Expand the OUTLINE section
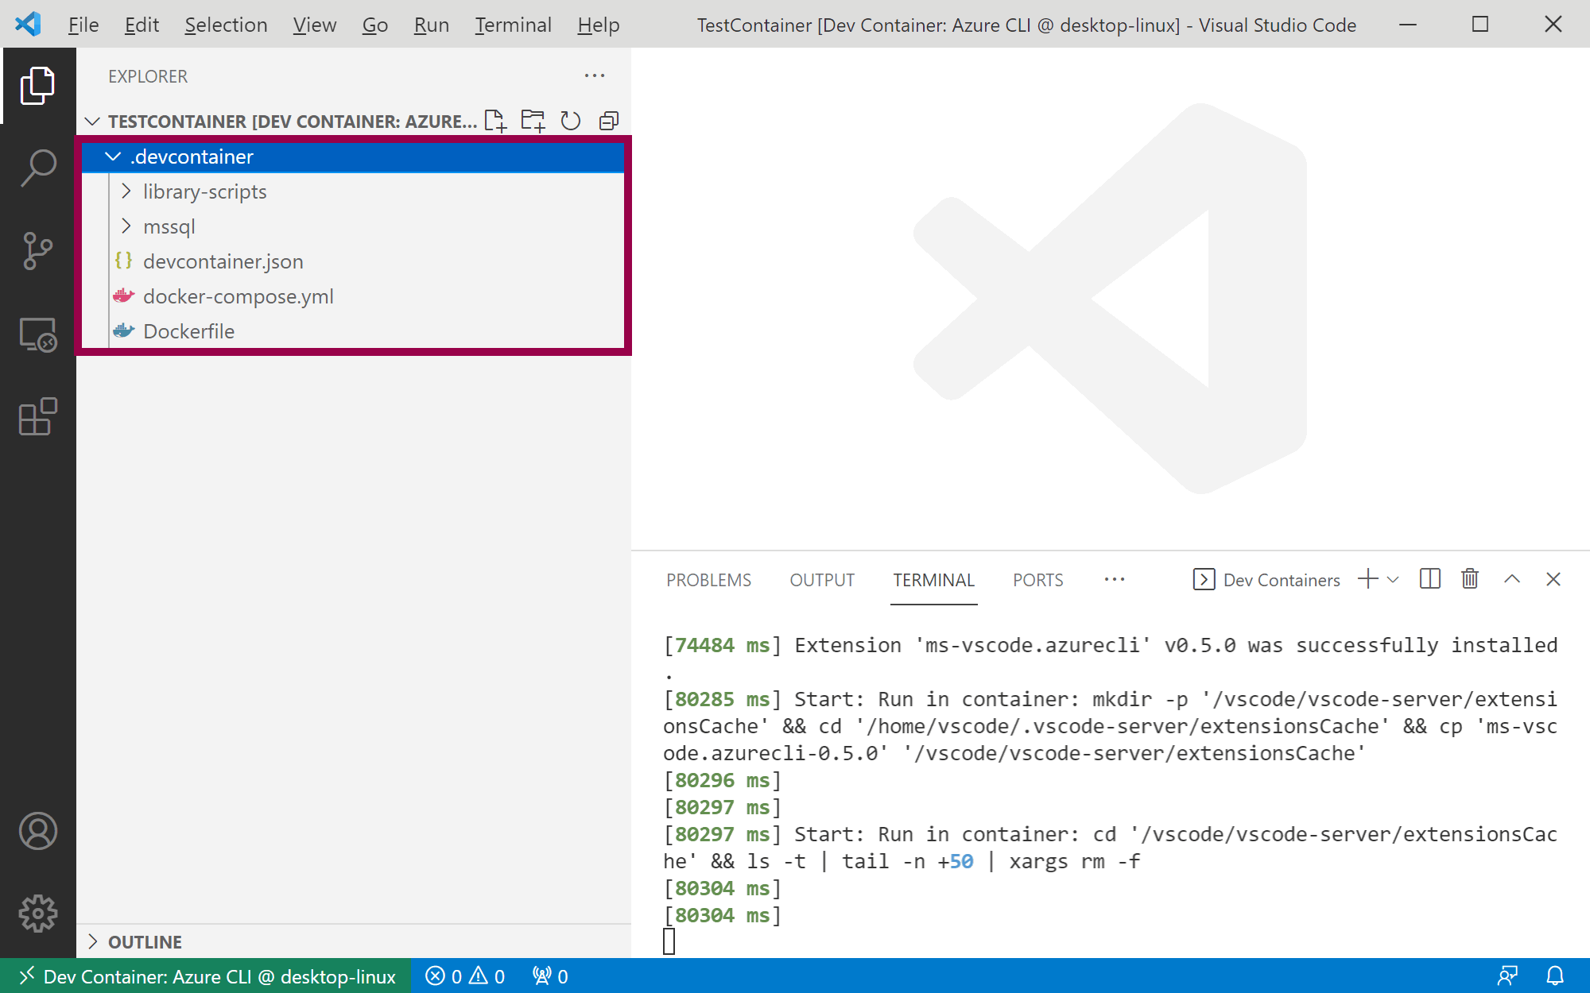This screenshot has width=1590, height=993. [145, 941]
